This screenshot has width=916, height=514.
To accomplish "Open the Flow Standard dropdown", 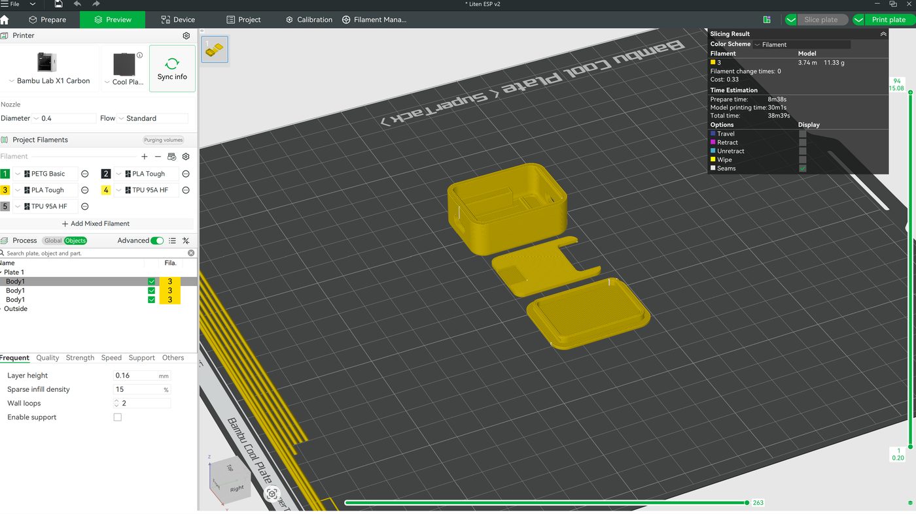I will pyautogui.click(x=153, y=118).
